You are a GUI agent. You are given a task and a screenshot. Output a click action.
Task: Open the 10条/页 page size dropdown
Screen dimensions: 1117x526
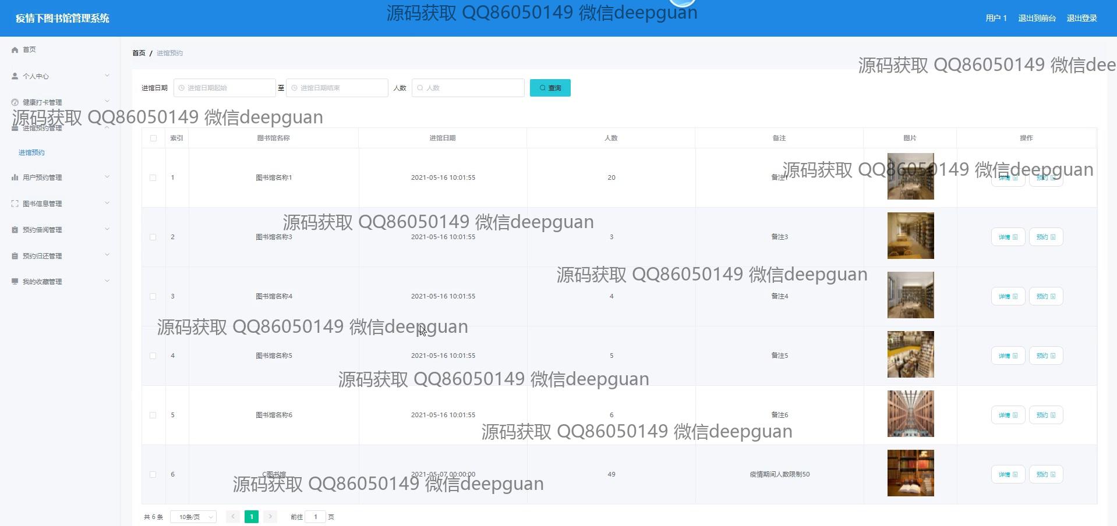pyautogui.click(x=193, y=517)
